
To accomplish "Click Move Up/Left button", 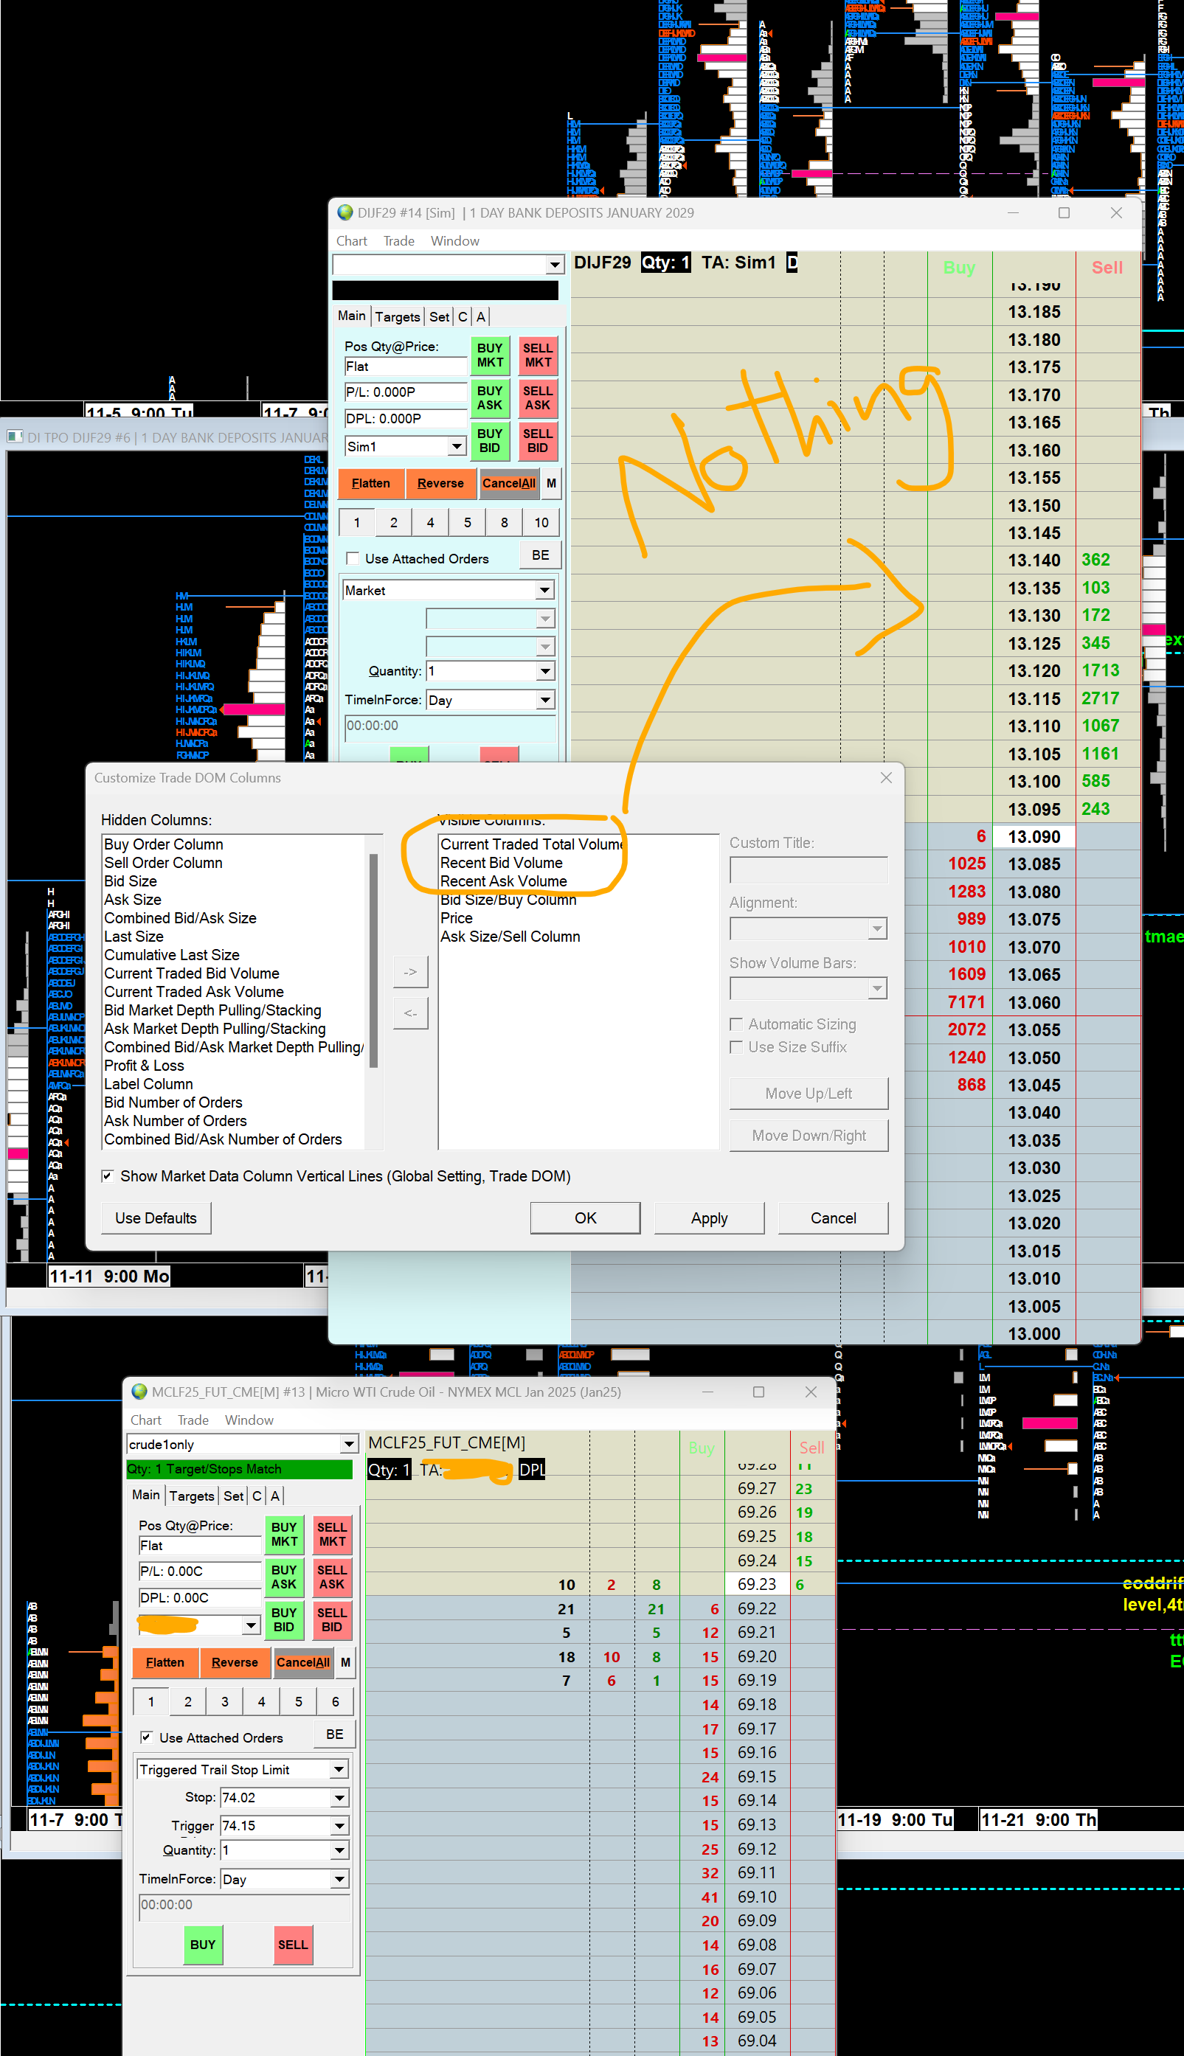I will [x=809, y=1094].
